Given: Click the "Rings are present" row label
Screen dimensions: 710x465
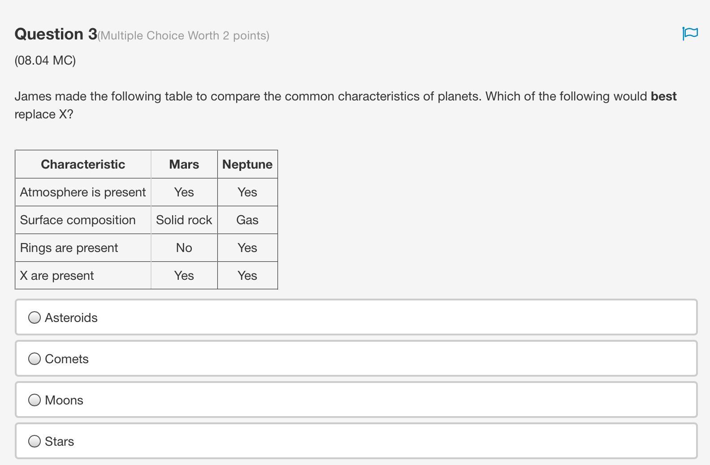Looking at the screenshot, I should [x=69, y=248].
